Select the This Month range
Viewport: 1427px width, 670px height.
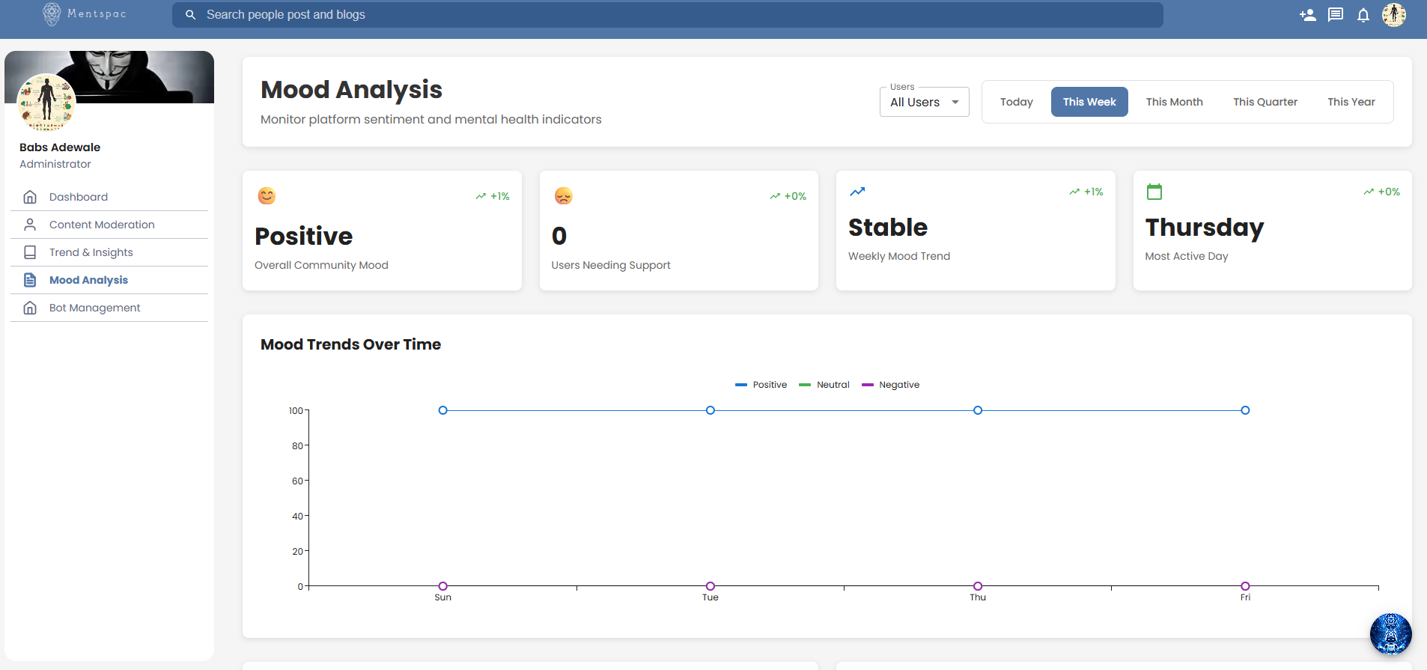click(x=1174, y=102)
